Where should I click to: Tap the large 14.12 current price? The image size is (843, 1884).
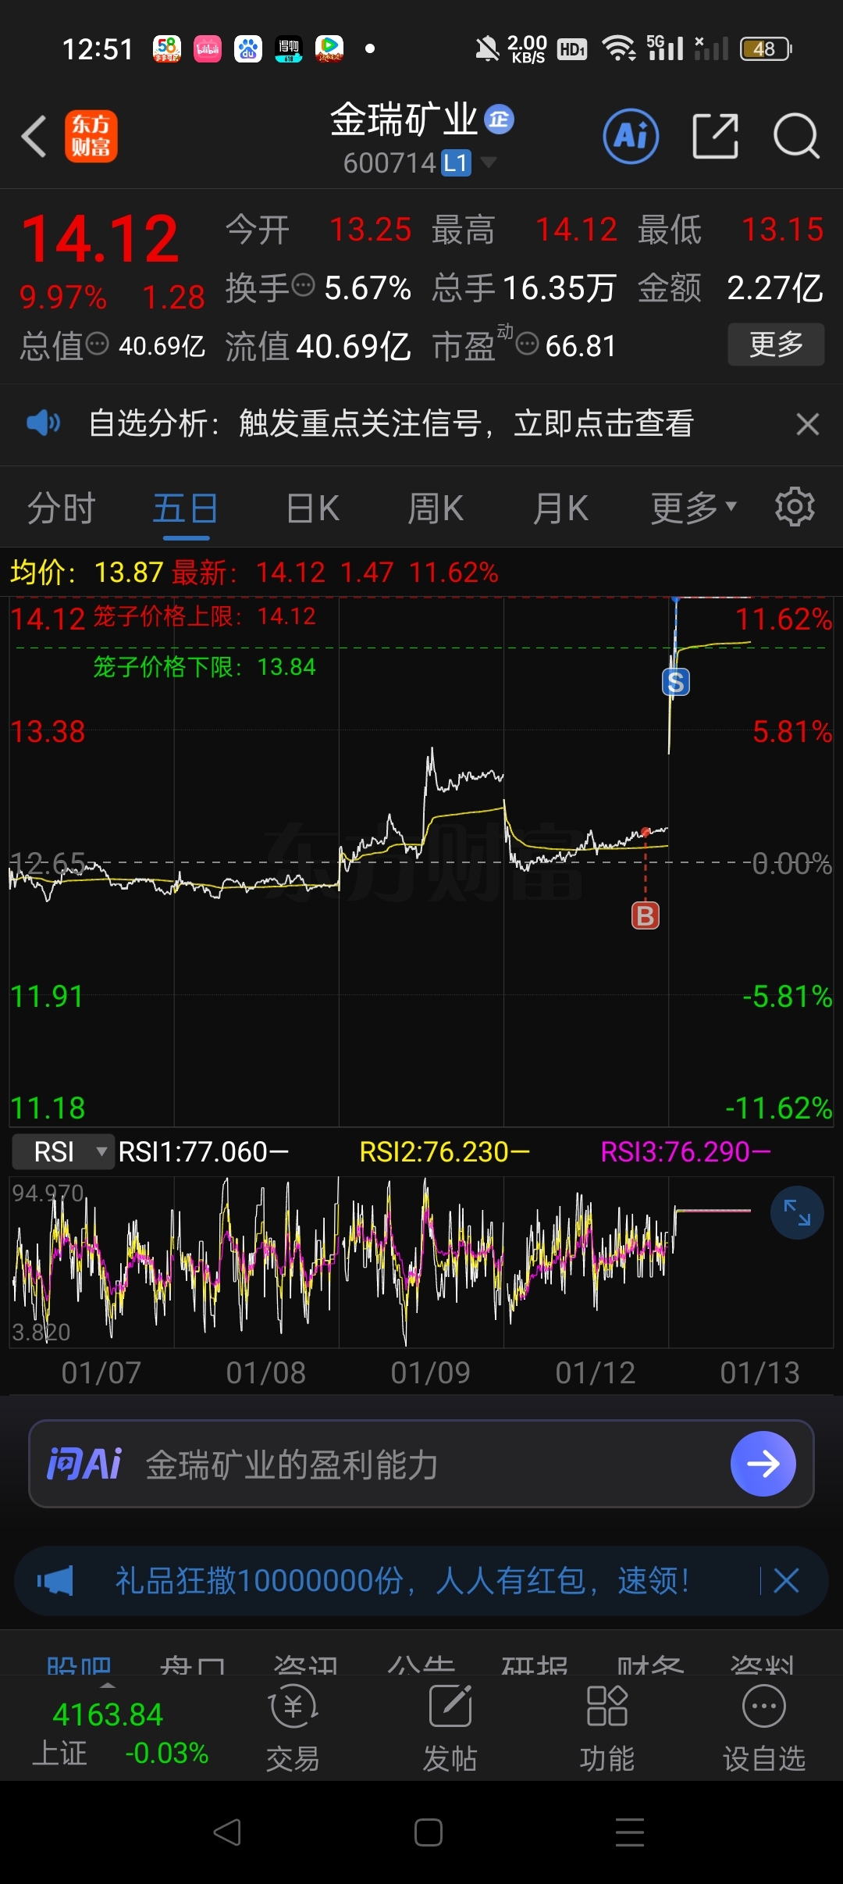point(100,239)
